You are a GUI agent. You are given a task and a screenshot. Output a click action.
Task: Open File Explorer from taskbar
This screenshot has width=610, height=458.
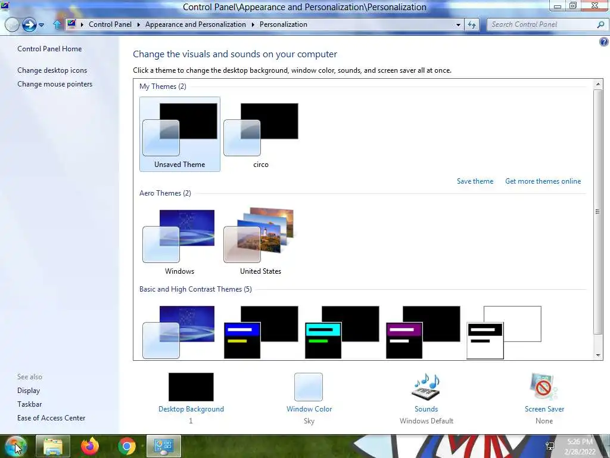pos(53,446)
